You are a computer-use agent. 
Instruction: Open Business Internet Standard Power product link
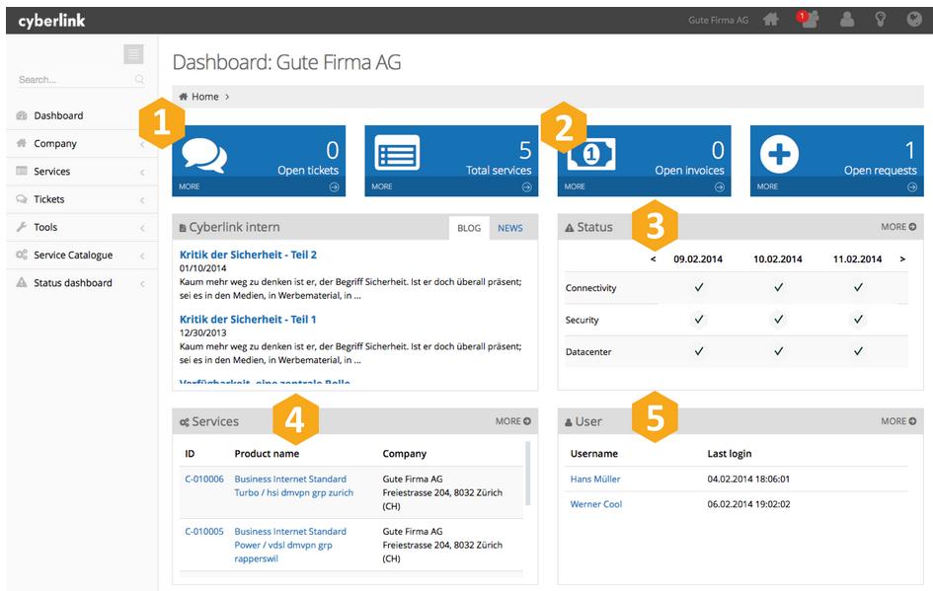coord(290,545)
